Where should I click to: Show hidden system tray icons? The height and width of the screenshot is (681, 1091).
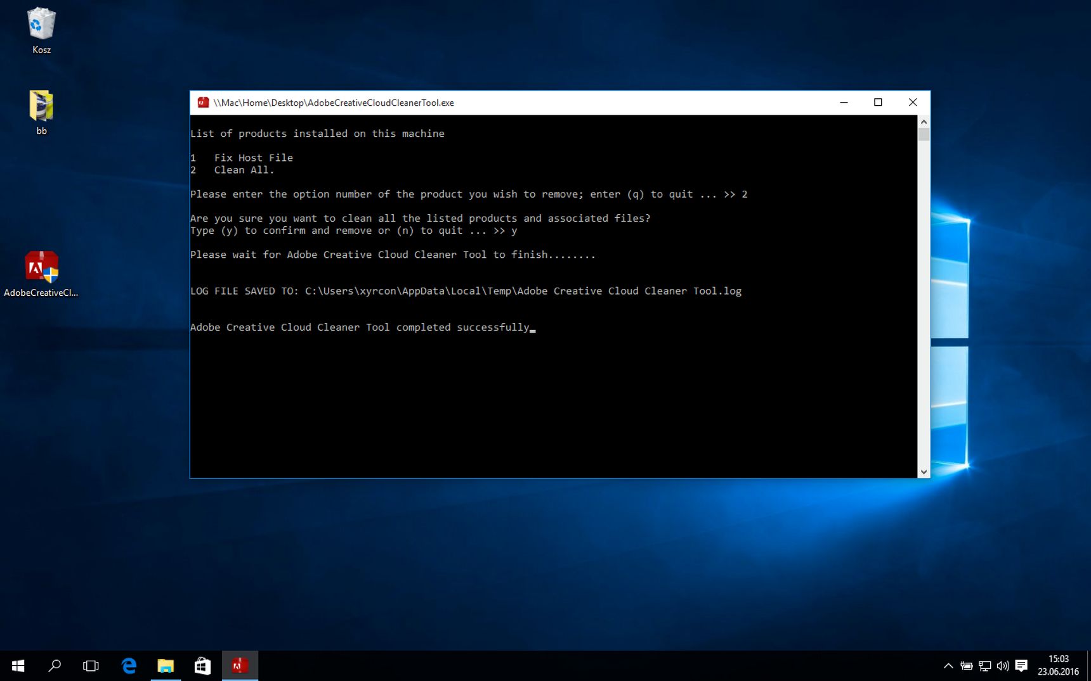click(x=948, y=666)
